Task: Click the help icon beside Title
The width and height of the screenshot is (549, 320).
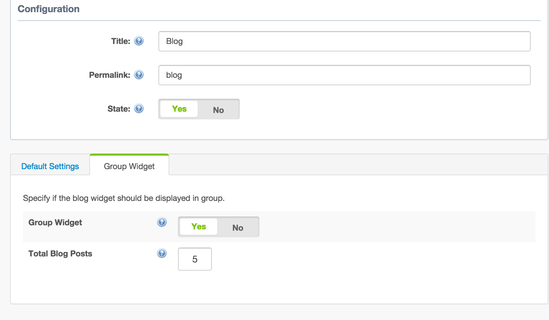Action: (139, 41)
